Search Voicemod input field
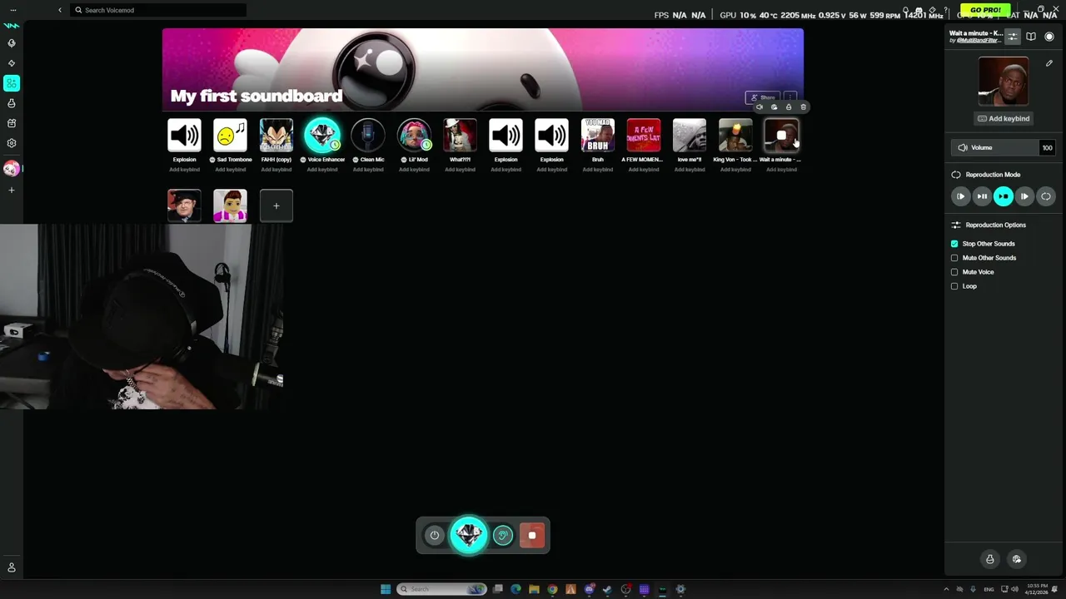Viewport: 1066px width, 599px height. pyautogui.click(x=158, y=10)
